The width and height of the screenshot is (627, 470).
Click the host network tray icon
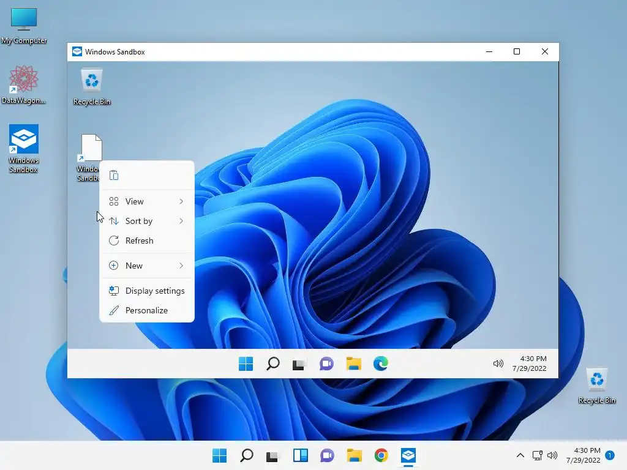click(x=538, y=455)
